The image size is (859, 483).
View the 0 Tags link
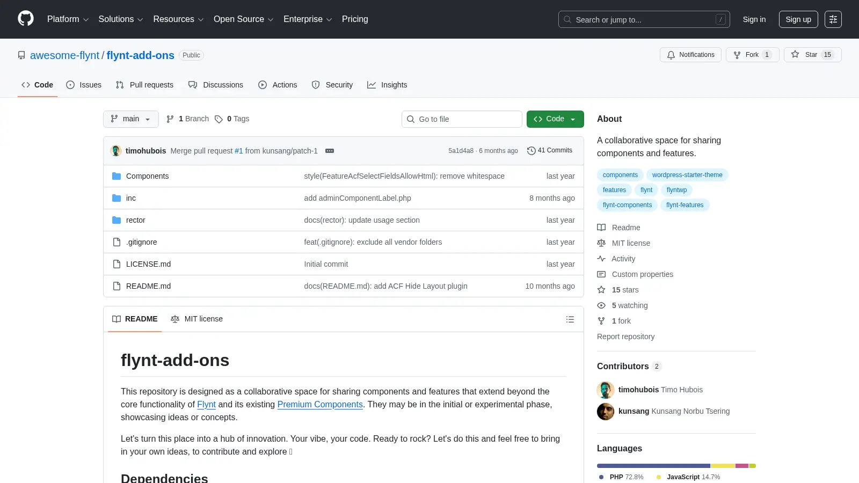click(x=232, y=119)
